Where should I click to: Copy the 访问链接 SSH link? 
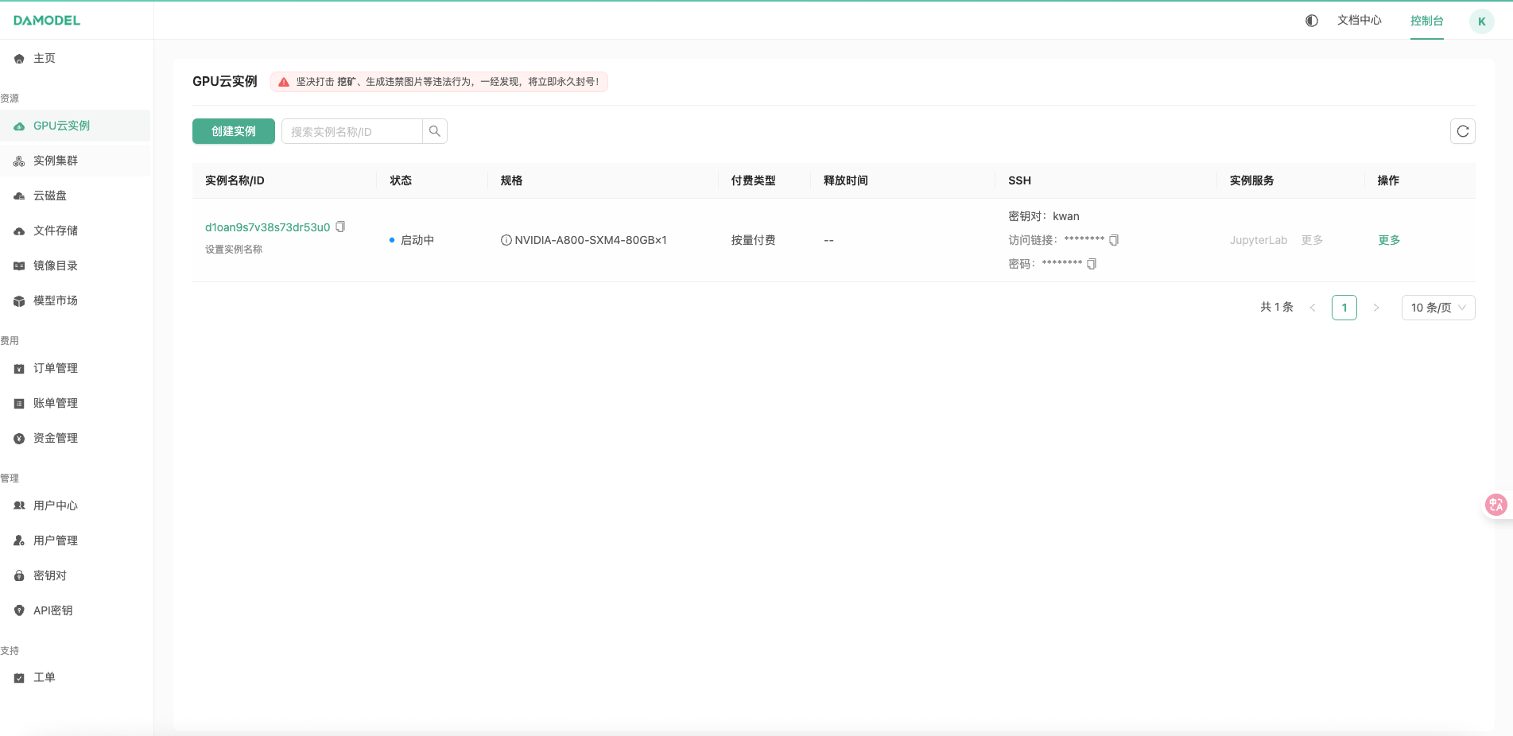(x=1114, y=240)
